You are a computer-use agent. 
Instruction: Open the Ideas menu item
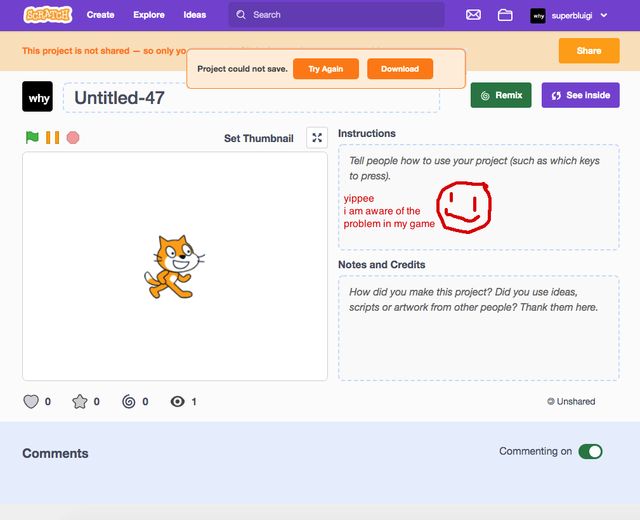[x=195, y=15]
